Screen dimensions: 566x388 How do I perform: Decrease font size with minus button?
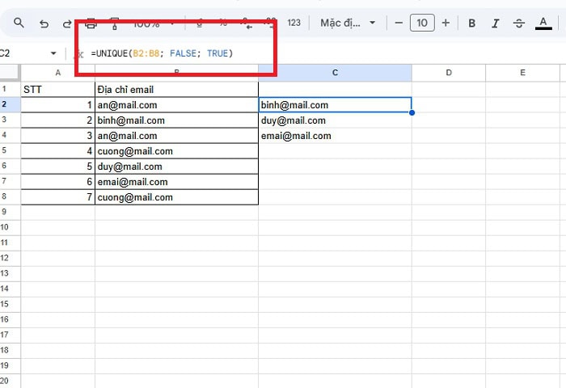(399, 23)
